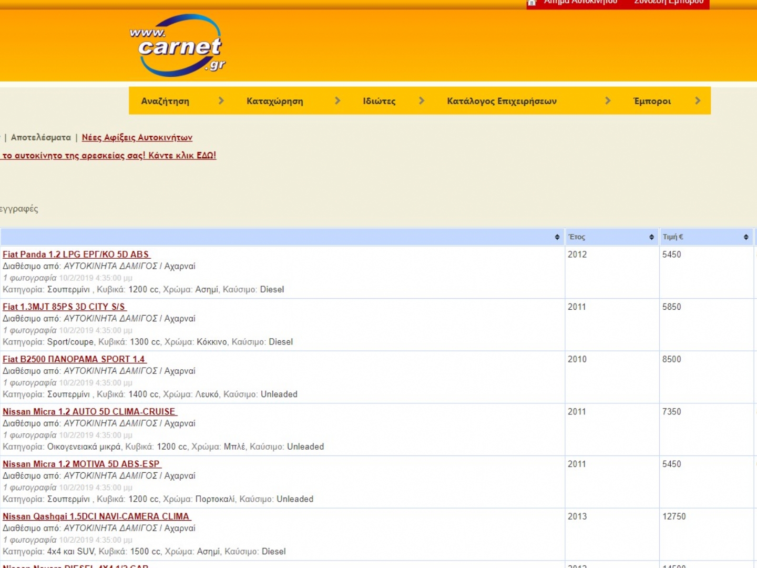Expand the arrow next to Κατάλογος Επιχειρήσεων
757x568 pixels.
608,100
